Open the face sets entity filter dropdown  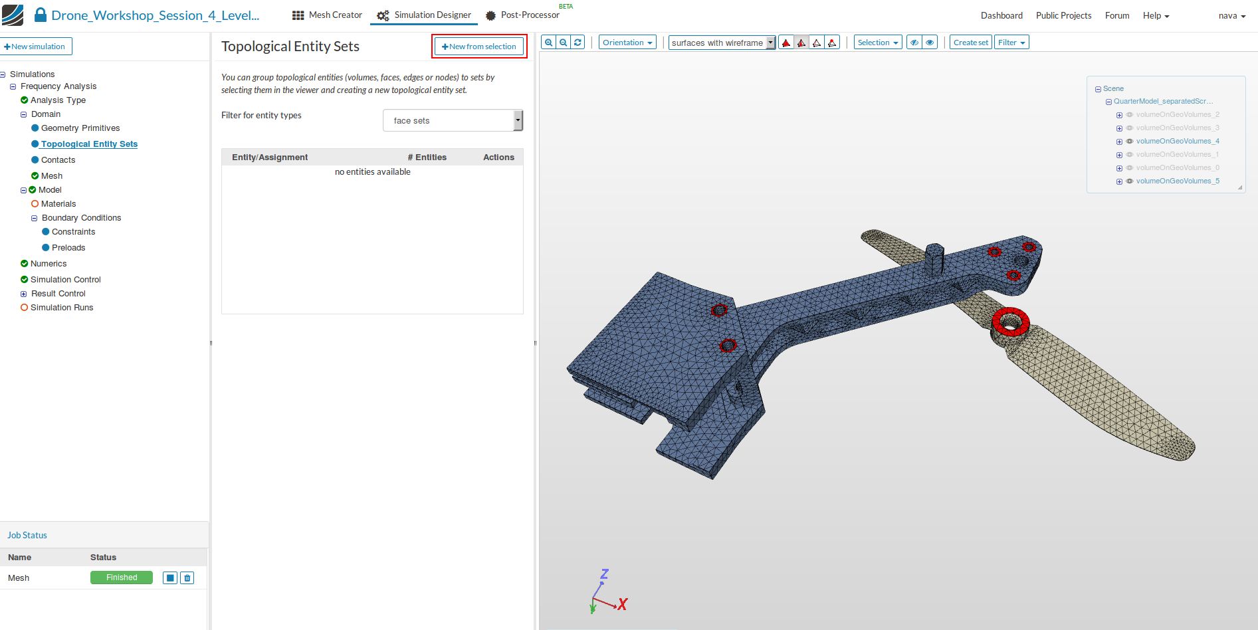pos(453,120)
